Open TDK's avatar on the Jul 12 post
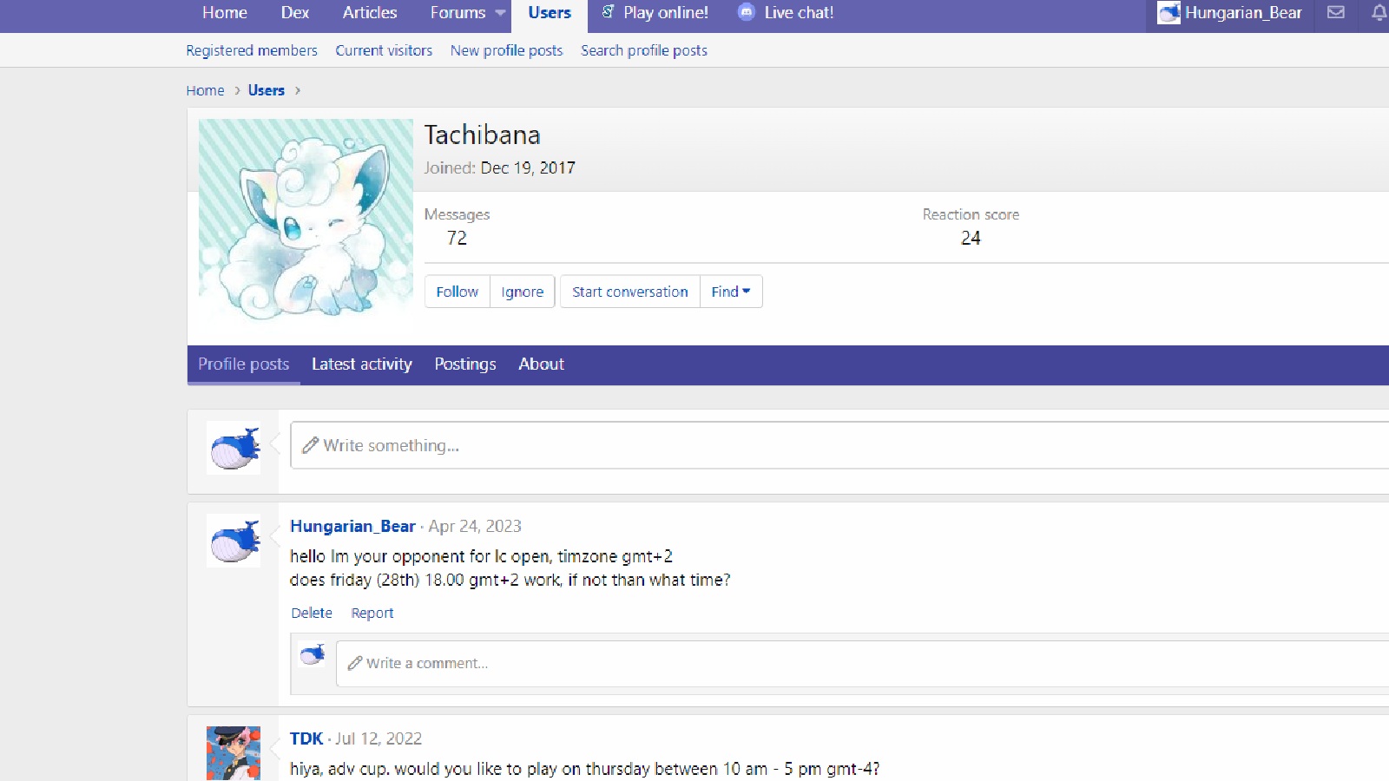 coord(234,753)
